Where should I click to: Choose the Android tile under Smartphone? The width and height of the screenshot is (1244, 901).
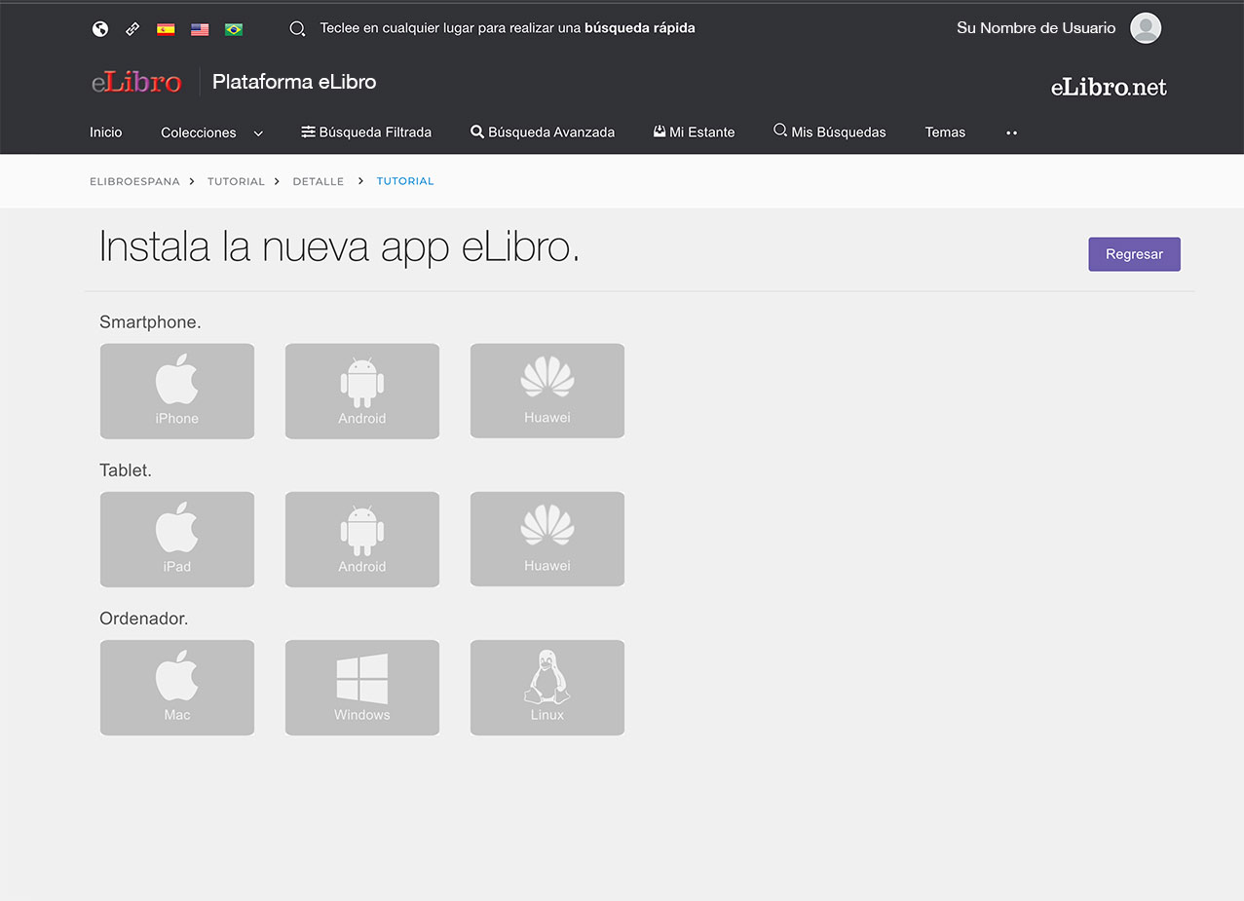[x=362, y=391]
